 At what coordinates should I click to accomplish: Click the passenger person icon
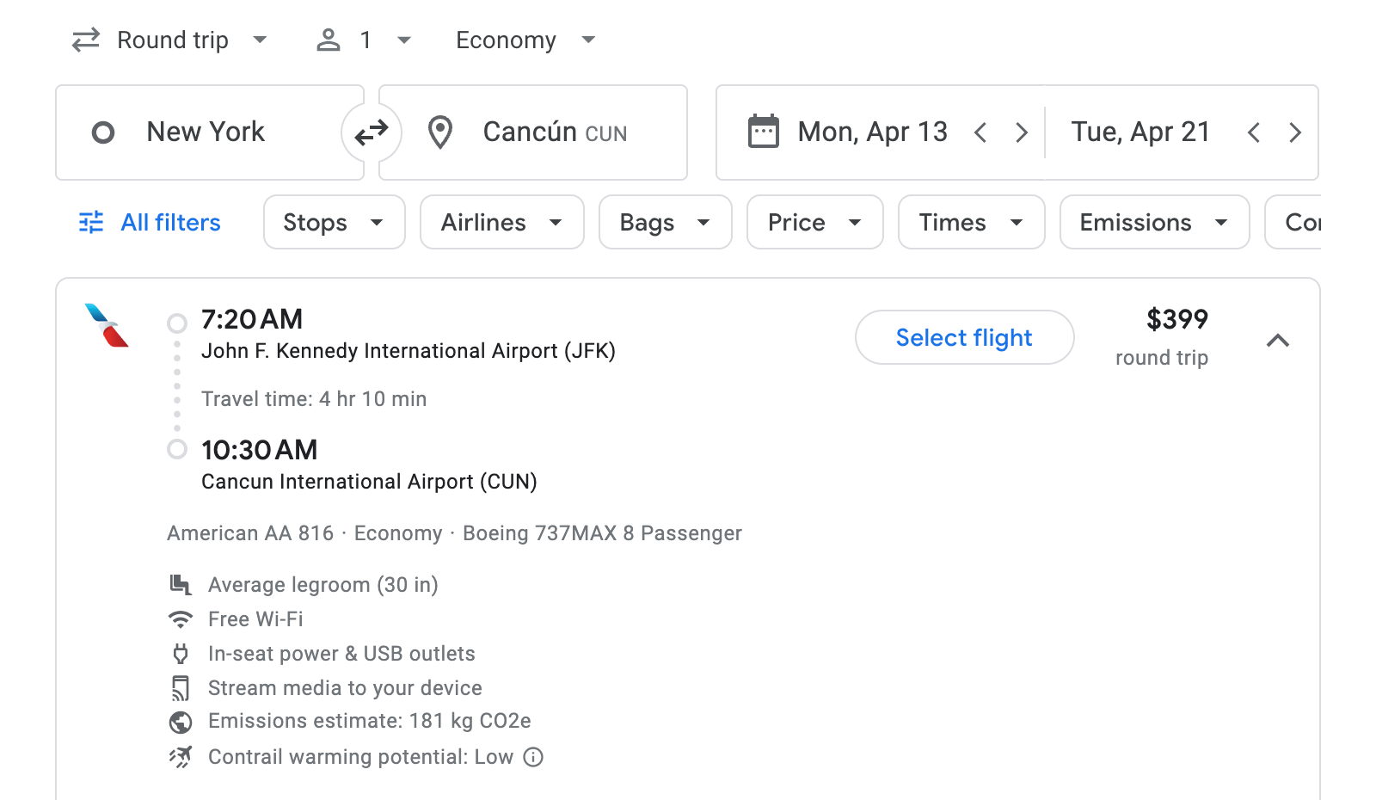(x=328, y=39)
